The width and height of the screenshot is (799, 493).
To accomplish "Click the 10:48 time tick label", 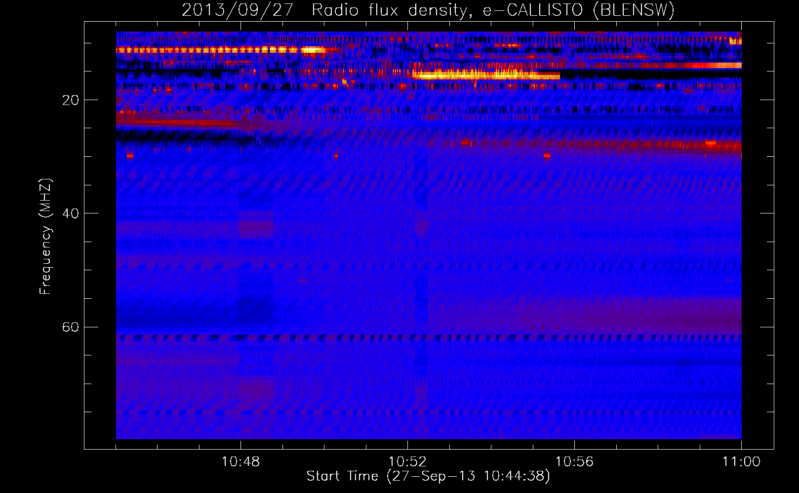I will [x=240, y=462].
